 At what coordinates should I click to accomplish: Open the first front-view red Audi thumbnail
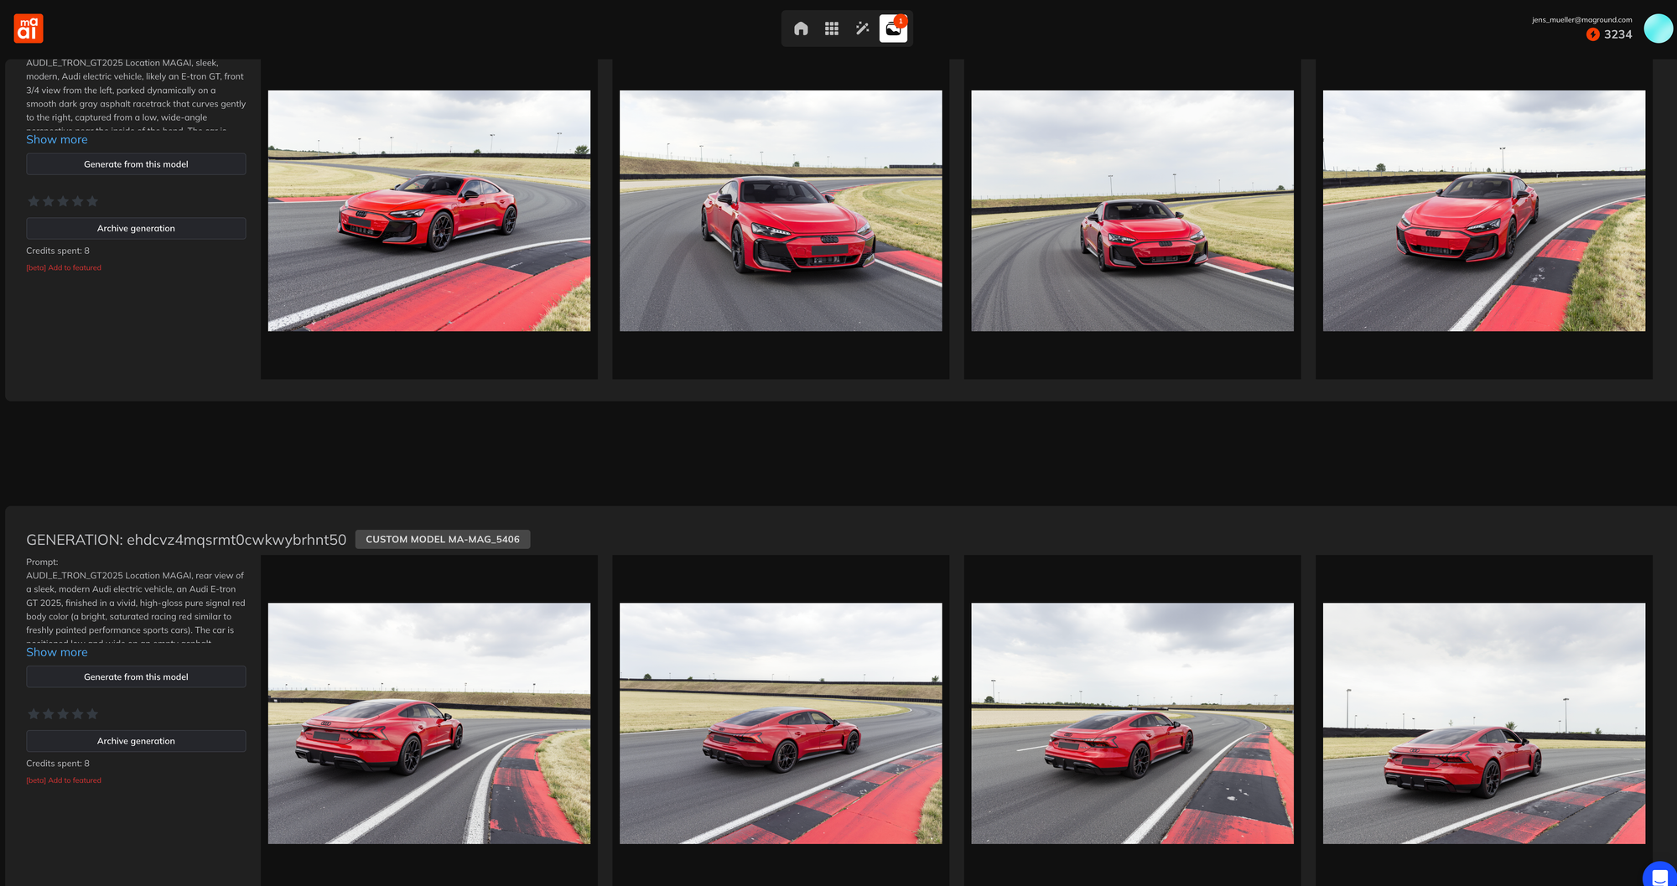pos(429,210)
